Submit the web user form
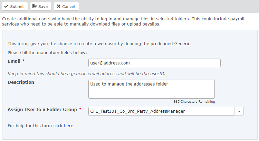The image size is (259, 141). point(14,7)
